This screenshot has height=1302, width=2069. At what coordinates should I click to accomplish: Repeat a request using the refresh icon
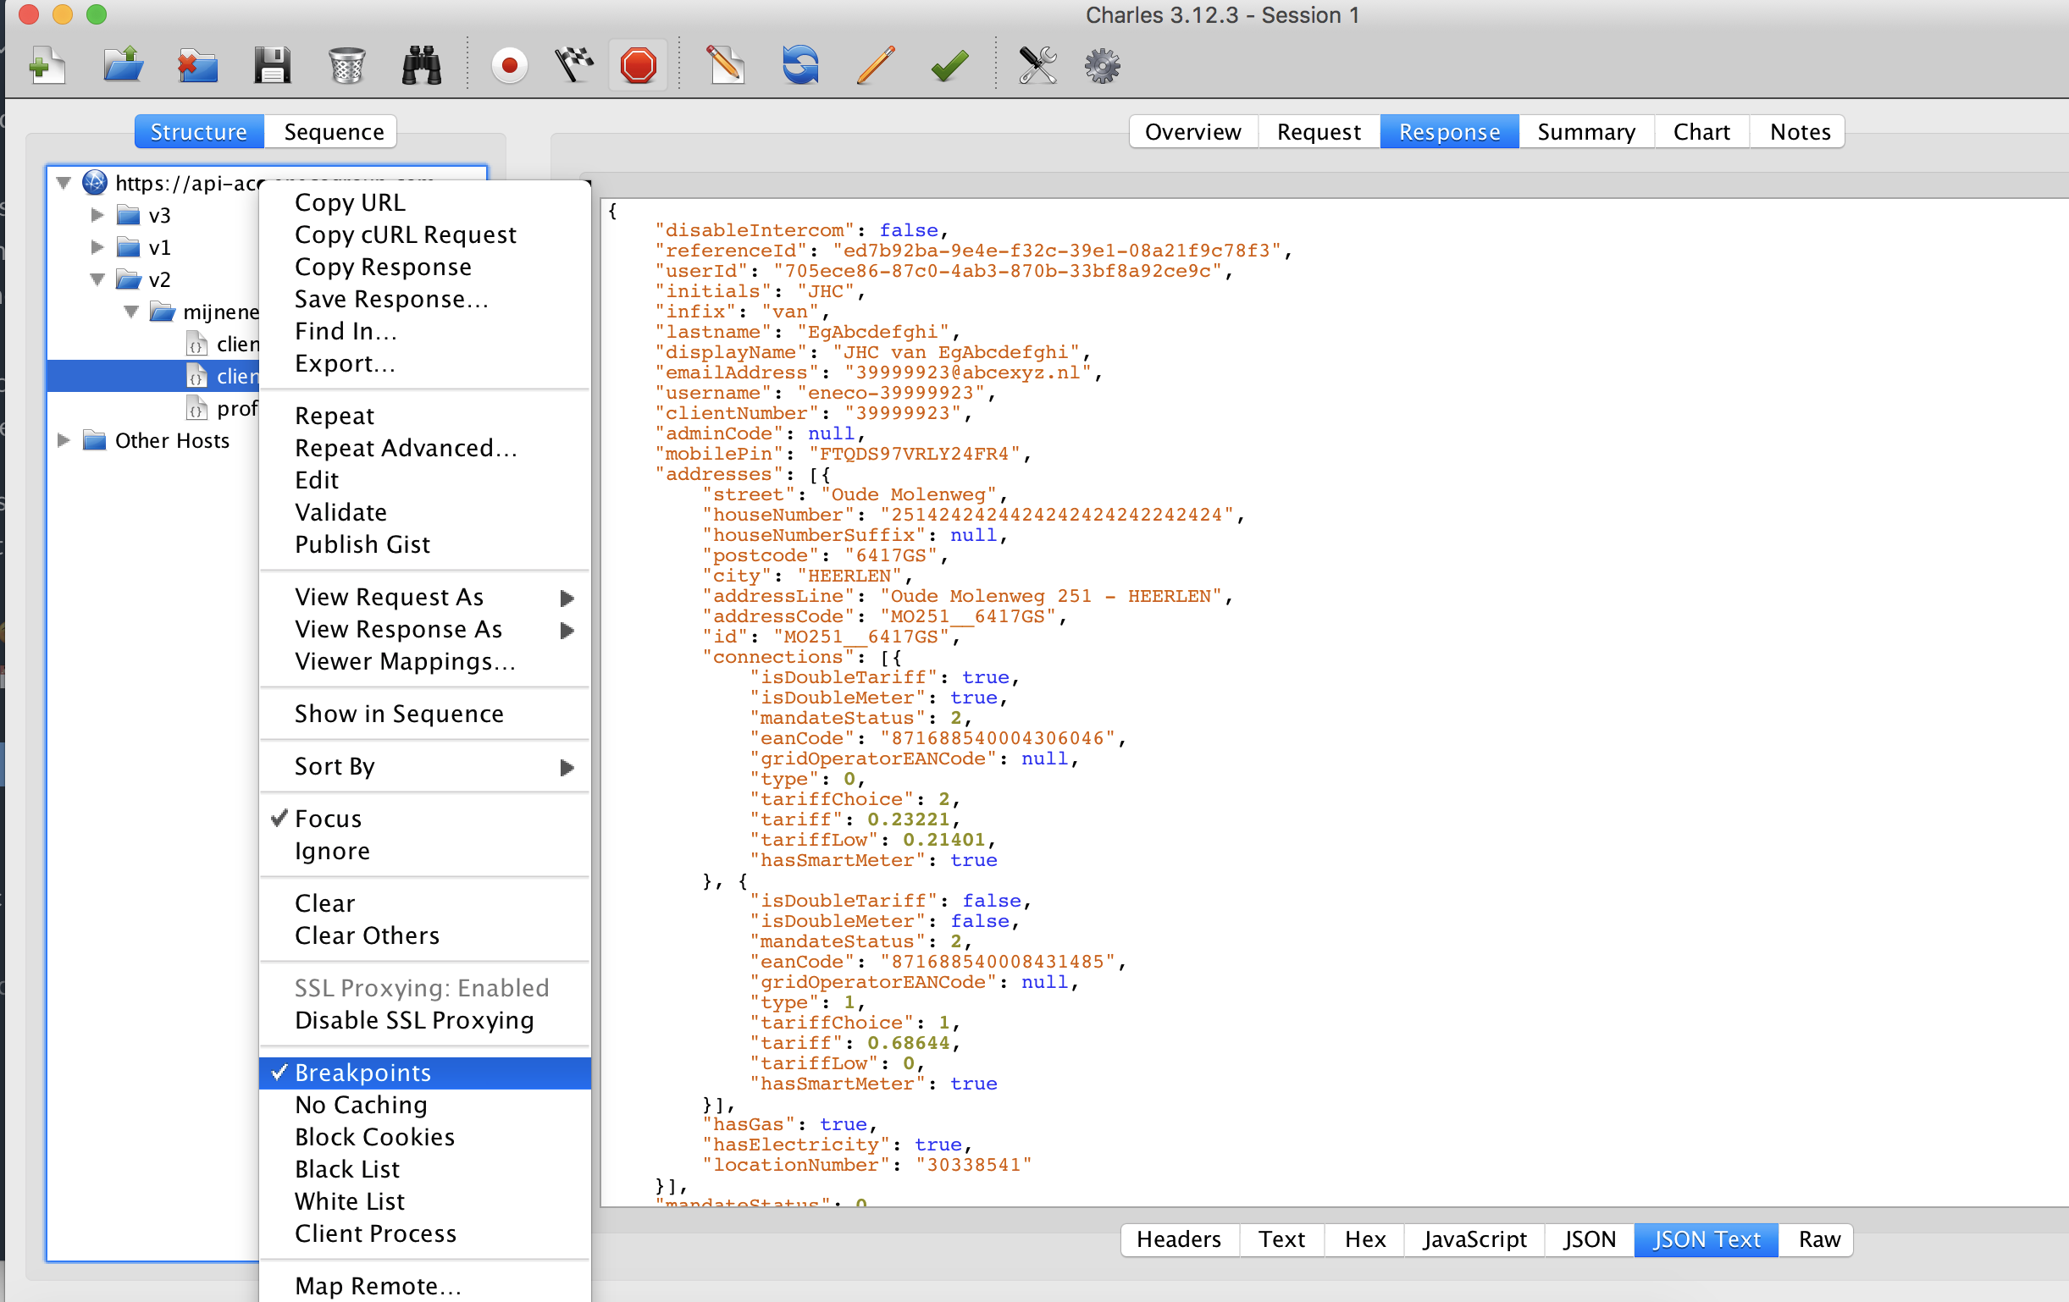point(799,64)
